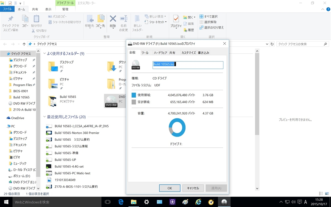The height and width of the screenshot is (207, 331).
Task: Open the Recording (書き込み) tab in dialog
Action: (203, 53)
